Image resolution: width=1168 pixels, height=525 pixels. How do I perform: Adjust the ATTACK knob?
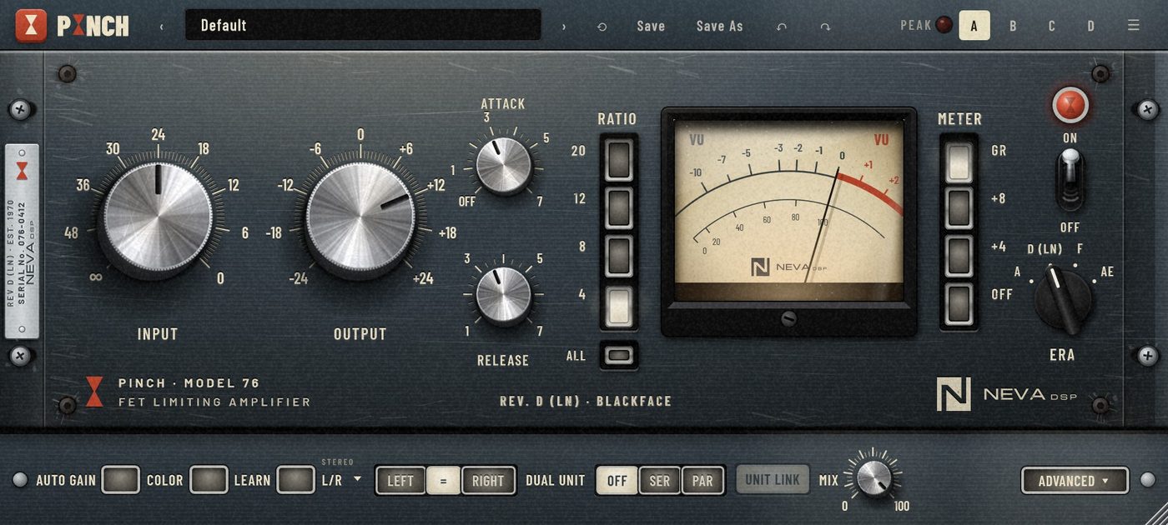(503, 166)
